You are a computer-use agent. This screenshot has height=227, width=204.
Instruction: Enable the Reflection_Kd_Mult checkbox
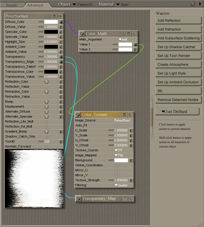tap(47, 127)
